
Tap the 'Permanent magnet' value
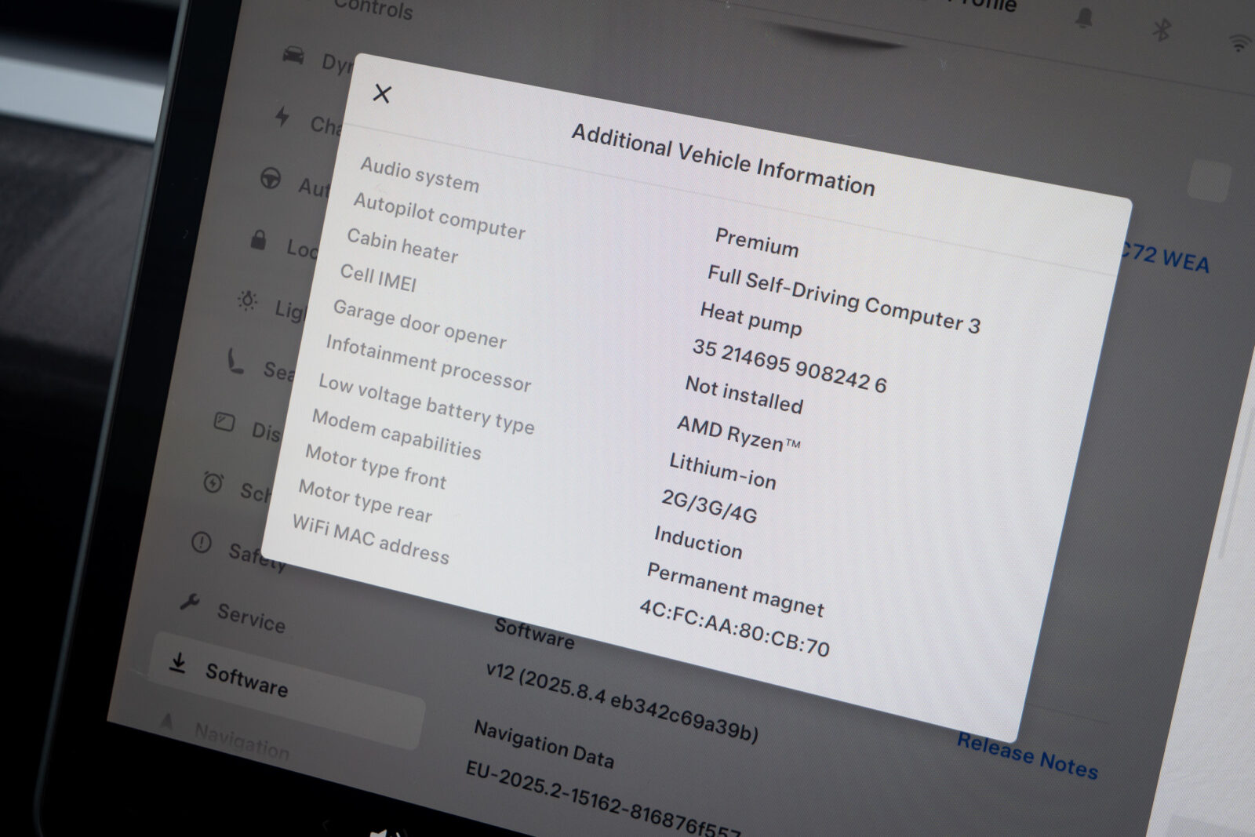735,590
